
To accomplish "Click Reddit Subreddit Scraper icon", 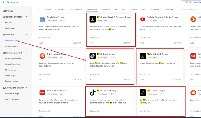I will point(42,56).
